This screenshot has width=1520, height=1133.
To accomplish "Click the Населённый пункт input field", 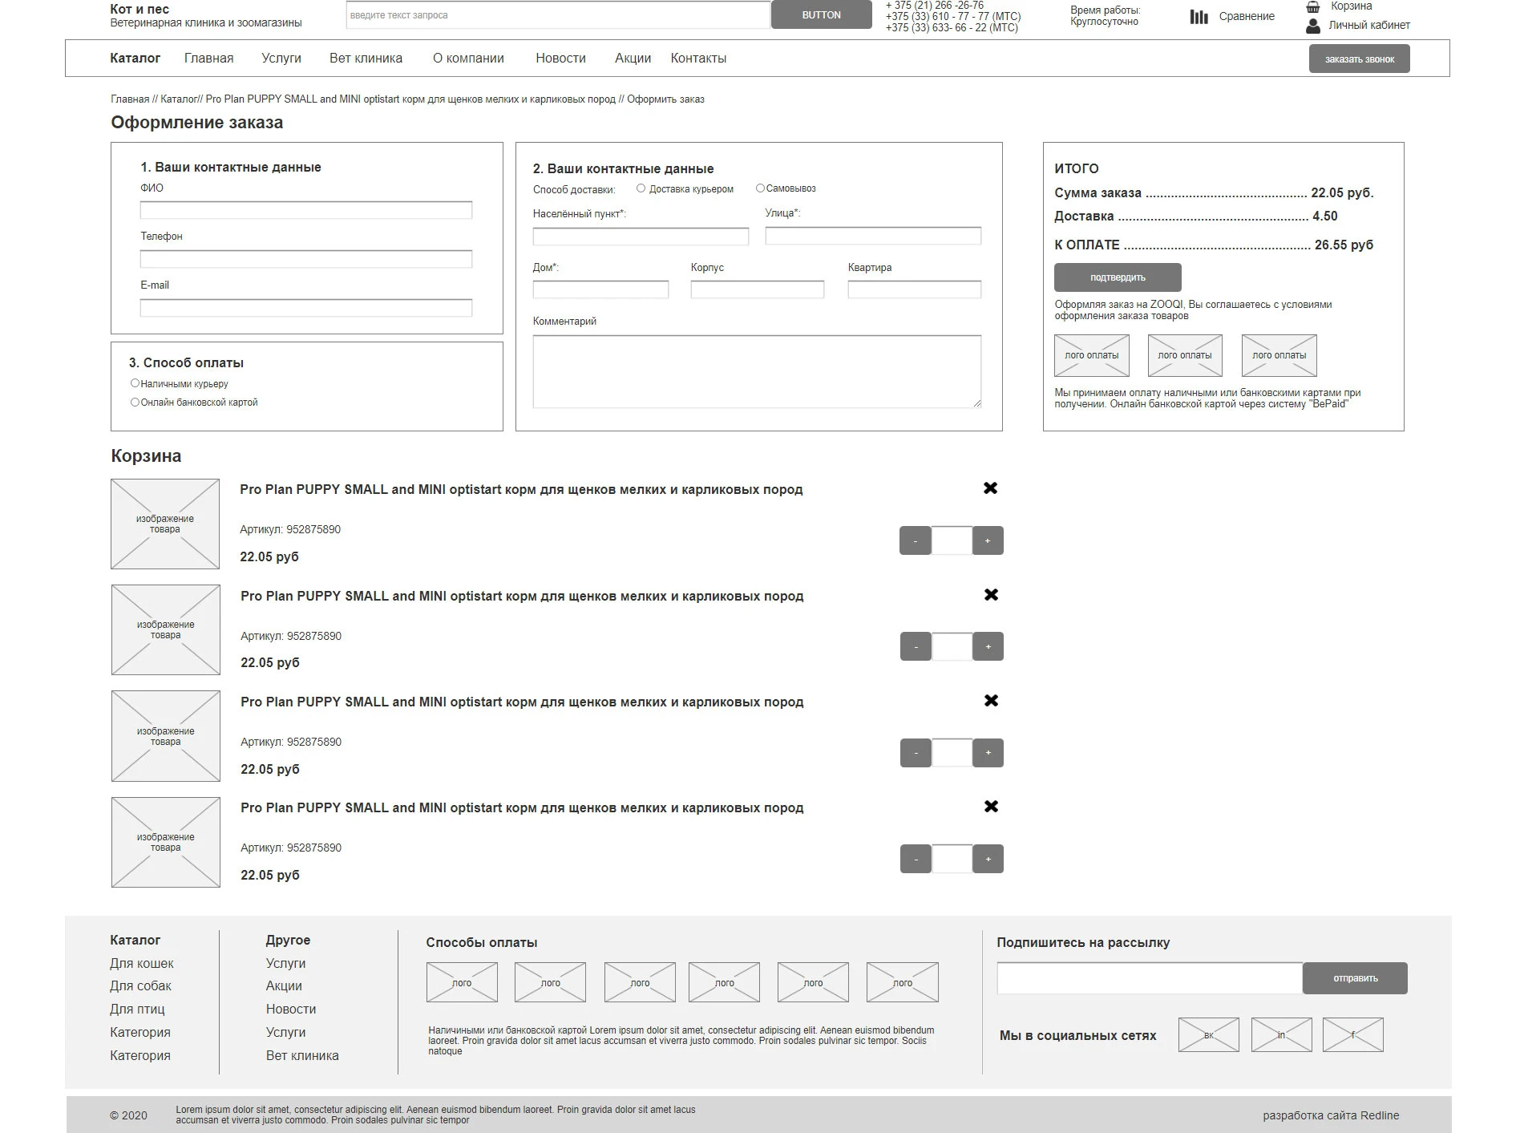I will pyautogui.click(x=641, y=236).
